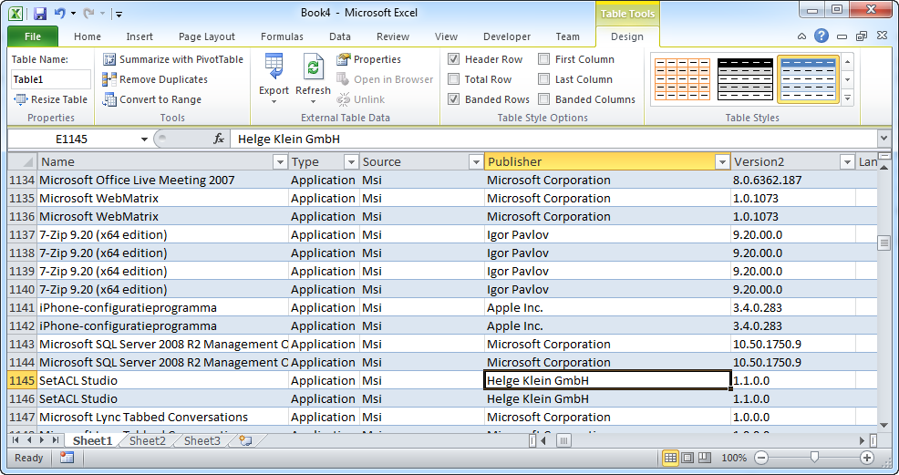The image size is (899, 475).
Task: Switch to the Formulas ribbon tab
Action: point(282,36)
